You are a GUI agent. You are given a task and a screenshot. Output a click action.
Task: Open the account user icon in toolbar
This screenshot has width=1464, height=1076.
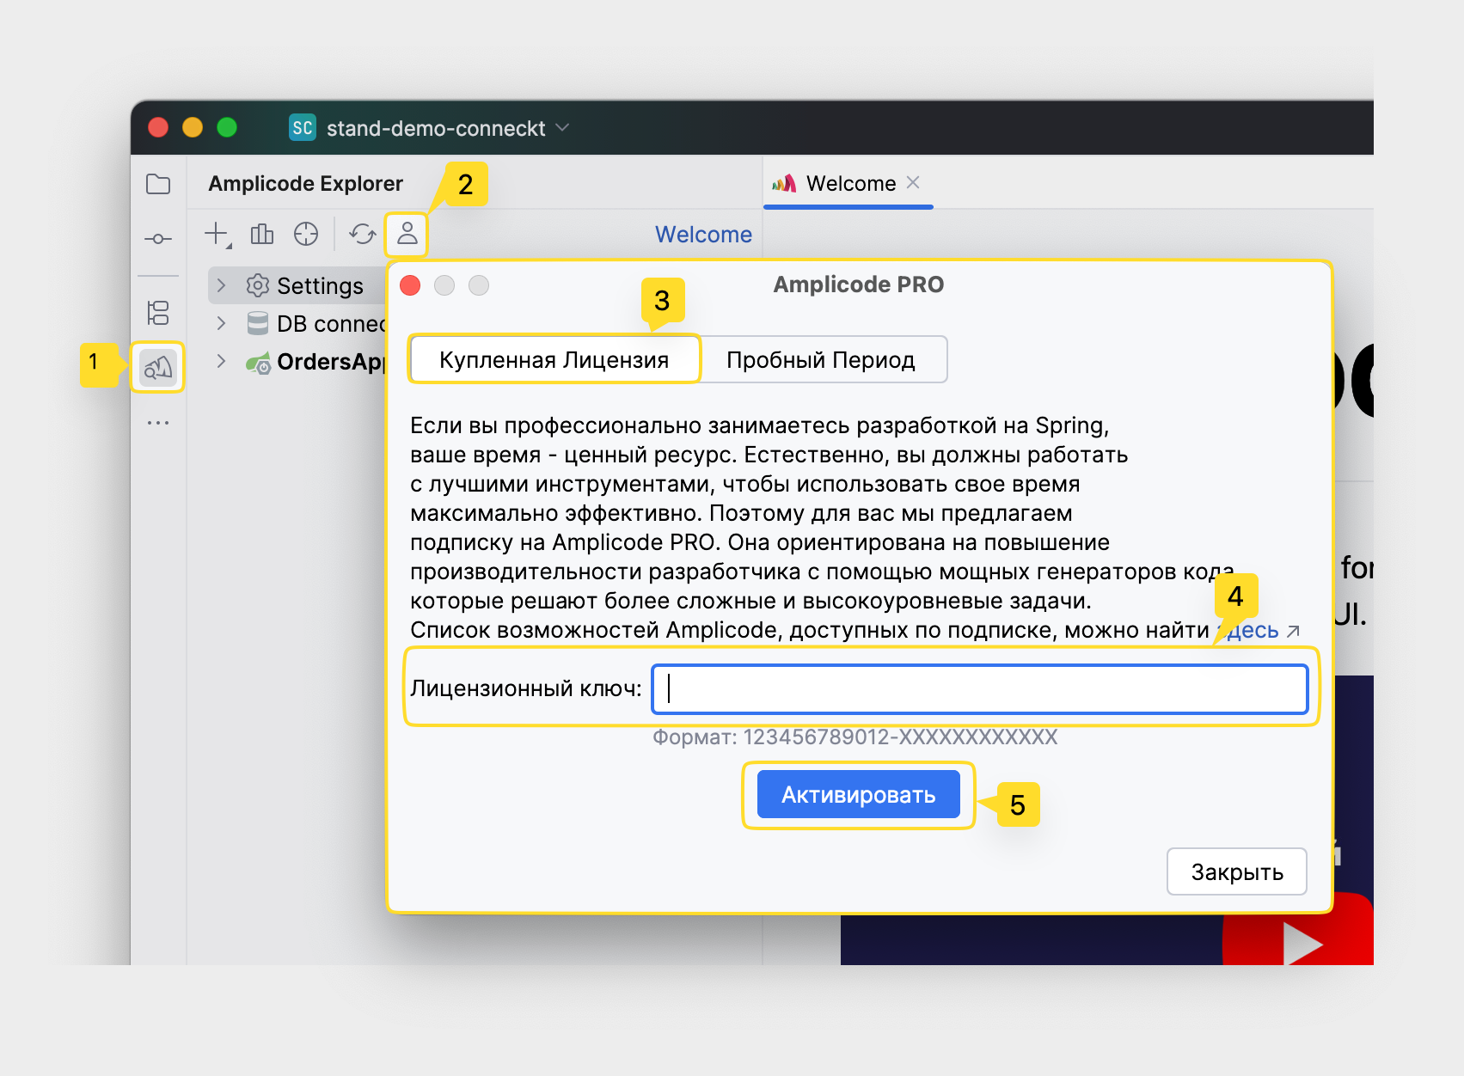pyautogui.click(x=407, y=234)
